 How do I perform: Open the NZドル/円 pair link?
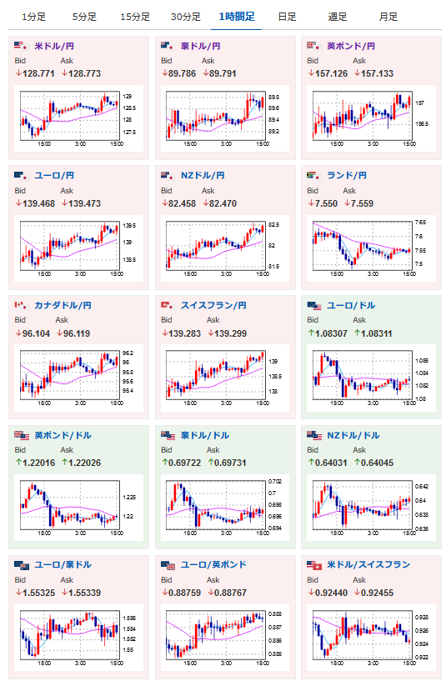(x=203, y=176)
